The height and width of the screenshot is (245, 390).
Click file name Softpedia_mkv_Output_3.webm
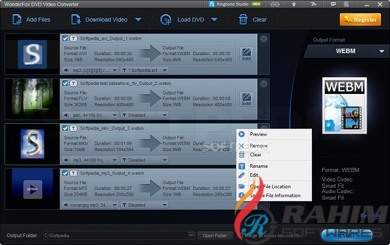pyautogui.click(x=112, y=128)
